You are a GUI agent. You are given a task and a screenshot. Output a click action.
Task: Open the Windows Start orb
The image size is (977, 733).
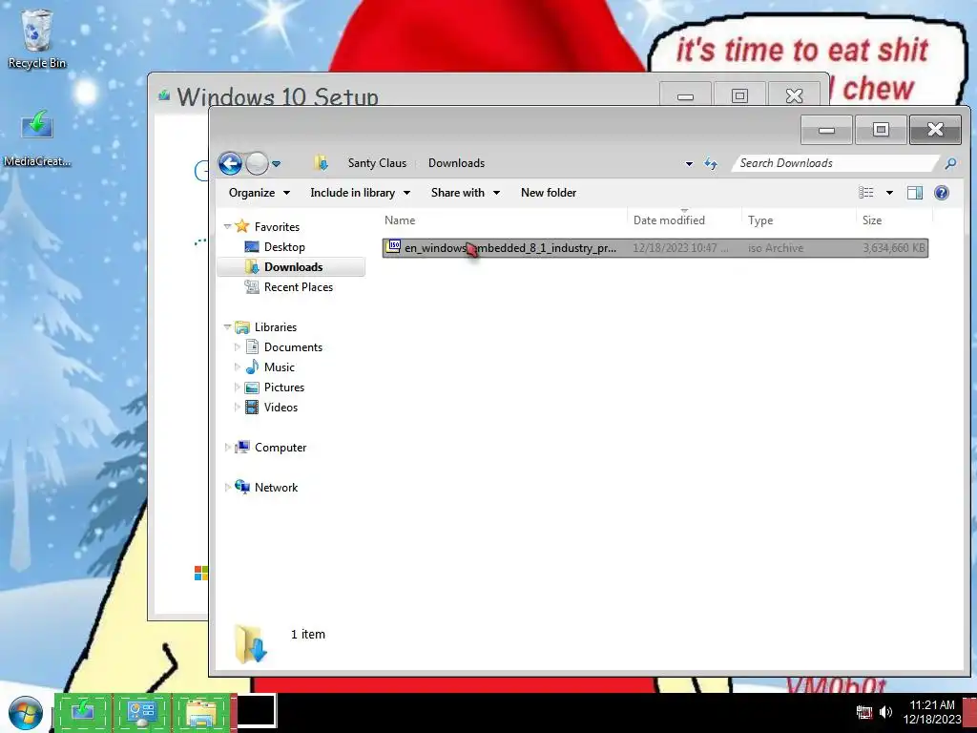[25, 713]
